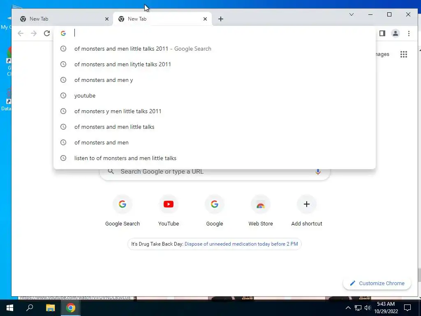Click the browser Forward arrow
Viewport: 421px width, 316px height.
click(34, 33)
